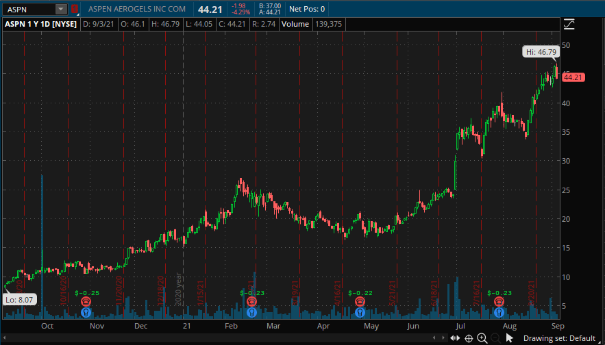Click the Sep label on time axis
The height and width of the screenshot is (345, 605).
tap(558, 326)
